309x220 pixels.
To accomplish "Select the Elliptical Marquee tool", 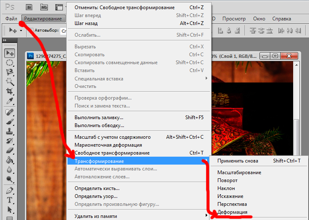I will [x=10, y=62].
